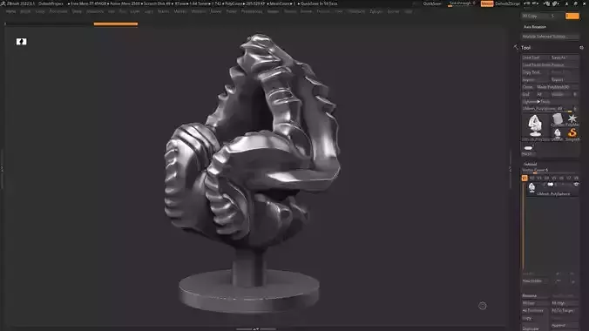
Task: Open the Material menu
Action: (199, 11)
